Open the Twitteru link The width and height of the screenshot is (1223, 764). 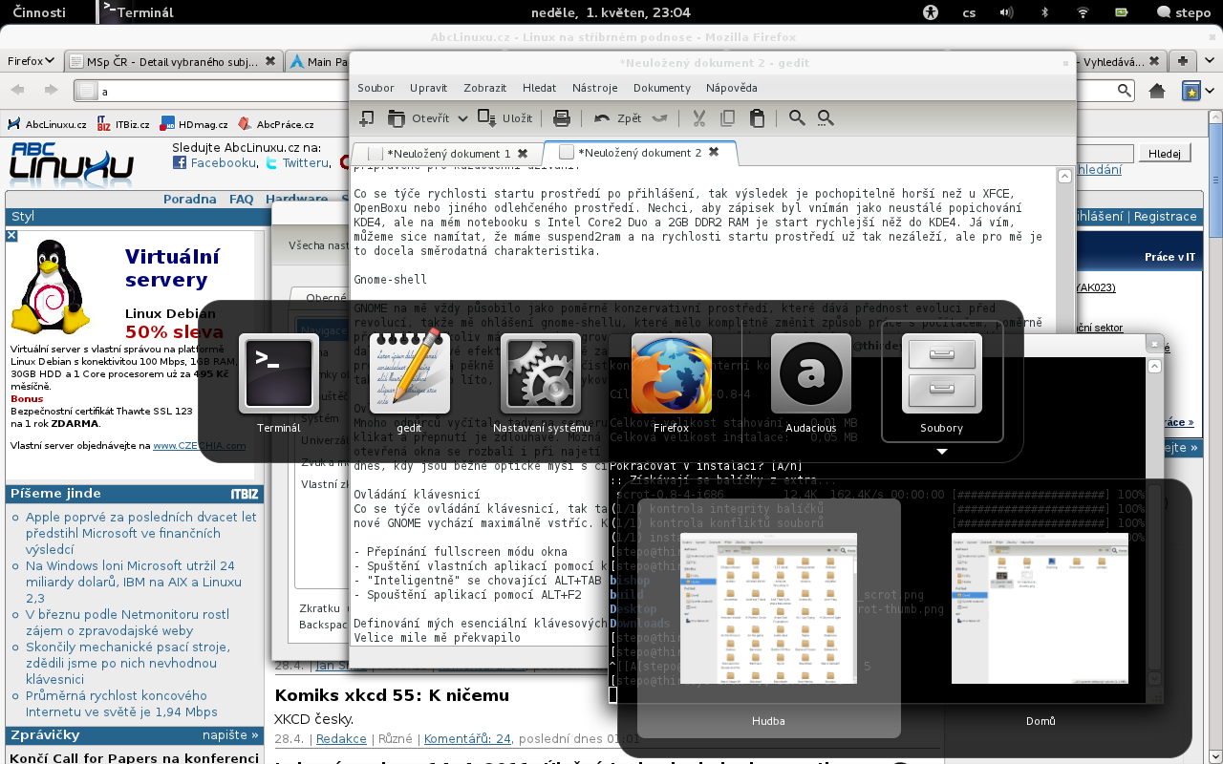[305, 162]
